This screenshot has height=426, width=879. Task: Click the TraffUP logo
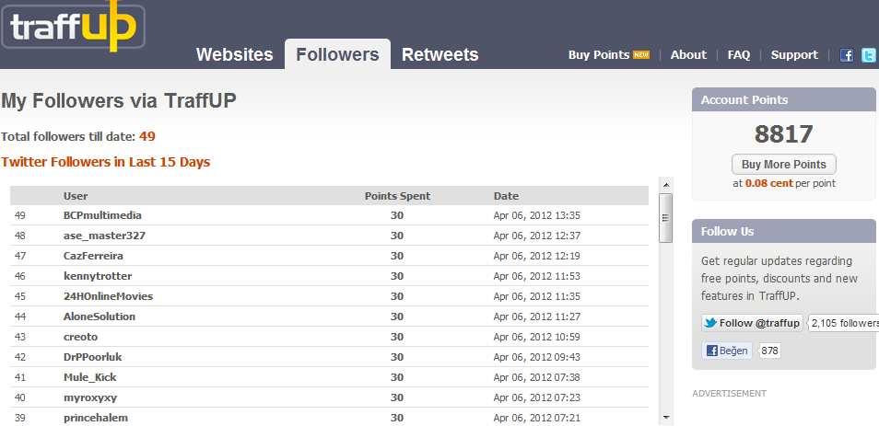click(x=72, y=25)
